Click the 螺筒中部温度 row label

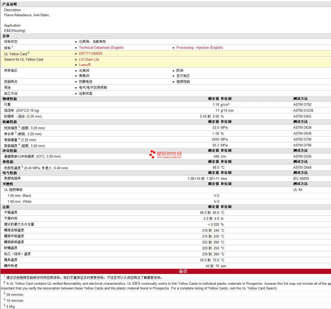point(14,236)
